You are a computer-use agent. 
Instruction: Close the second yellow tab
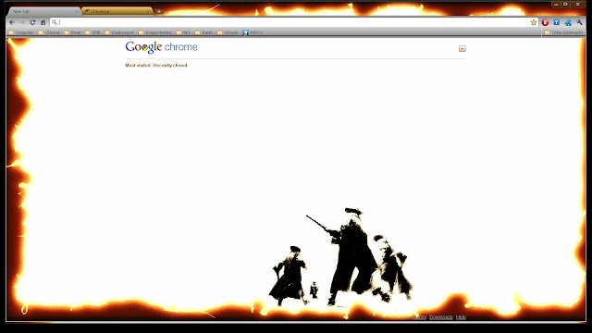pyautogui.click(x=148, y=12)
